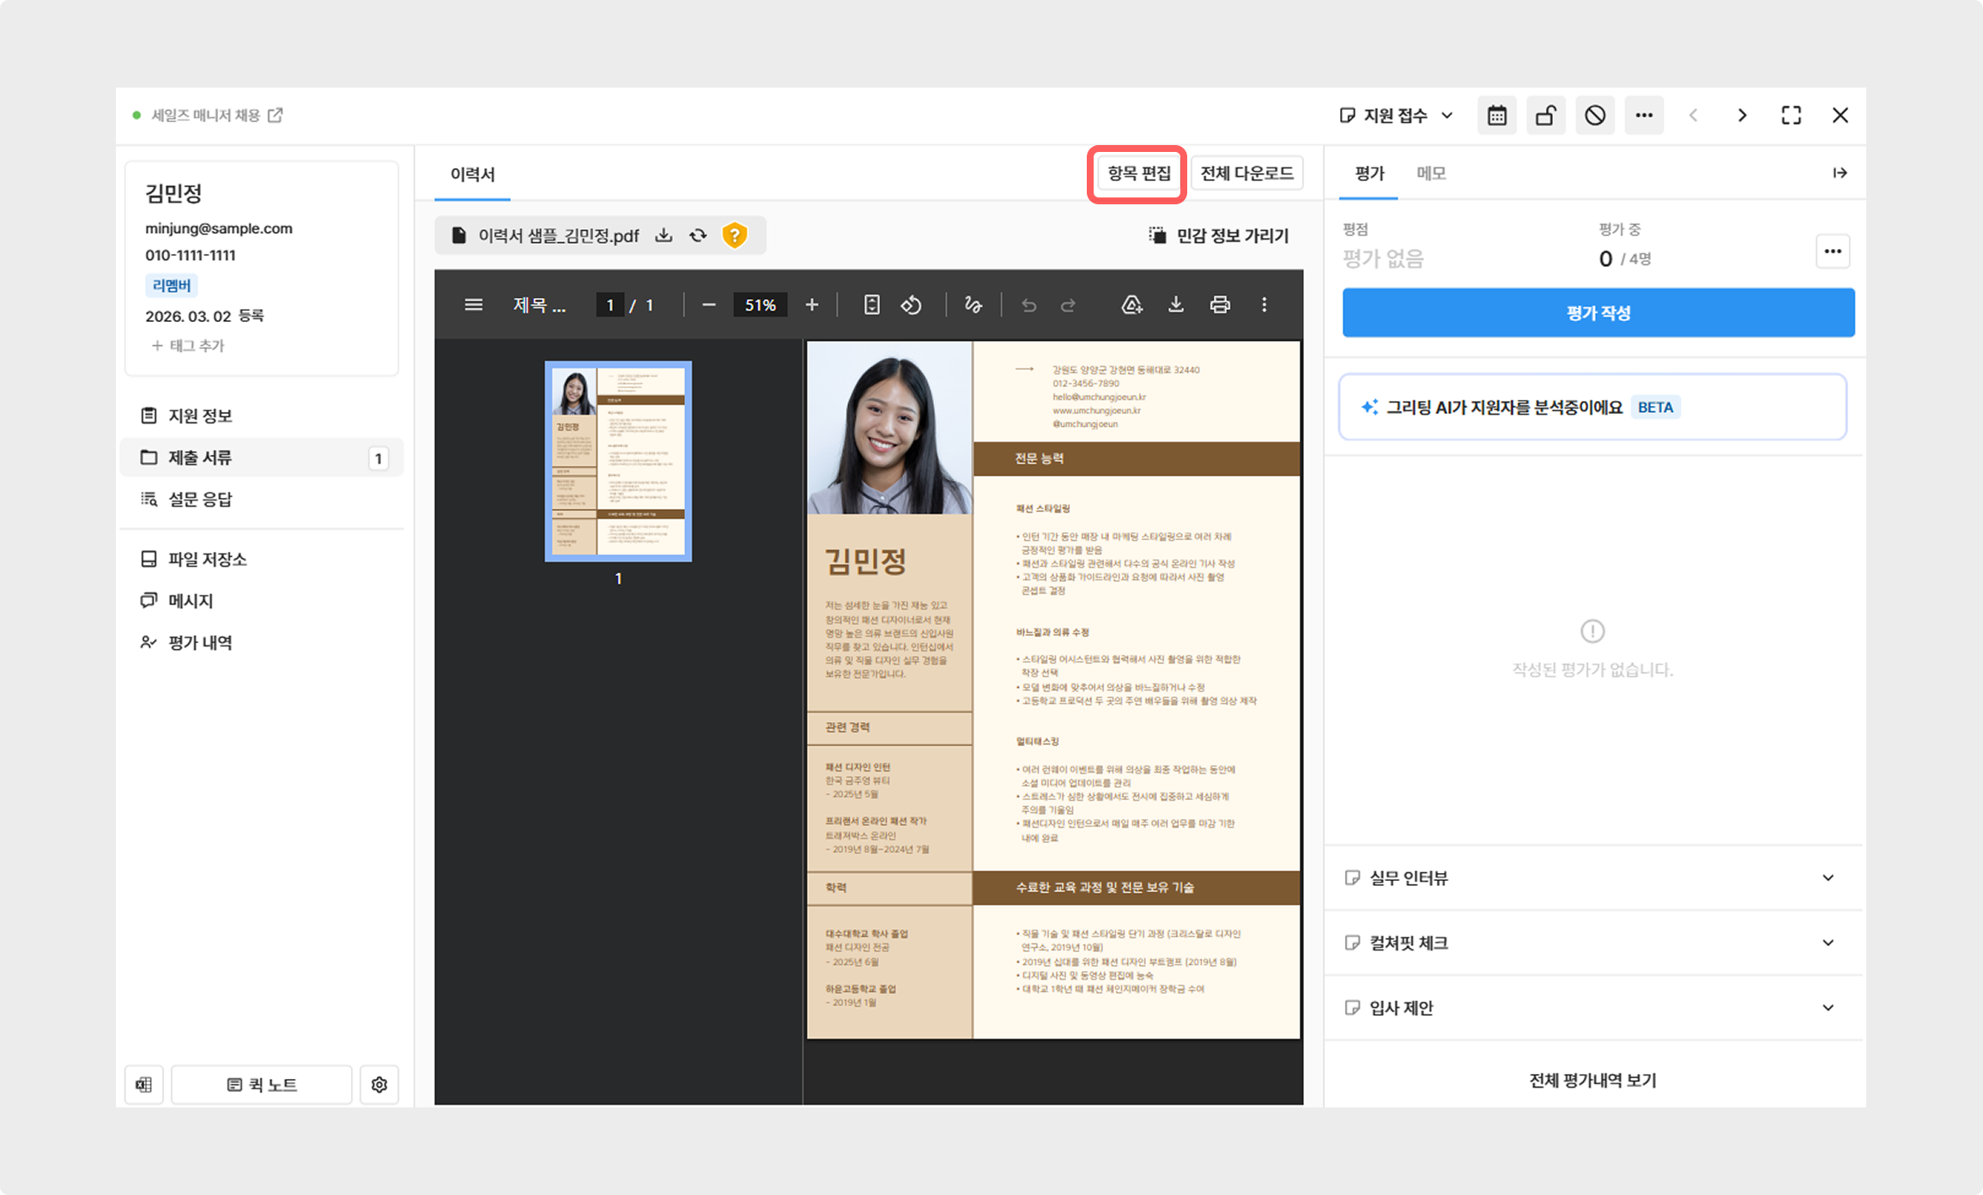This screenshot has width=1983, height=1195.
Task: Click the minjung@sample.com email
Action: pyautogui.click(x=219, y=228)
